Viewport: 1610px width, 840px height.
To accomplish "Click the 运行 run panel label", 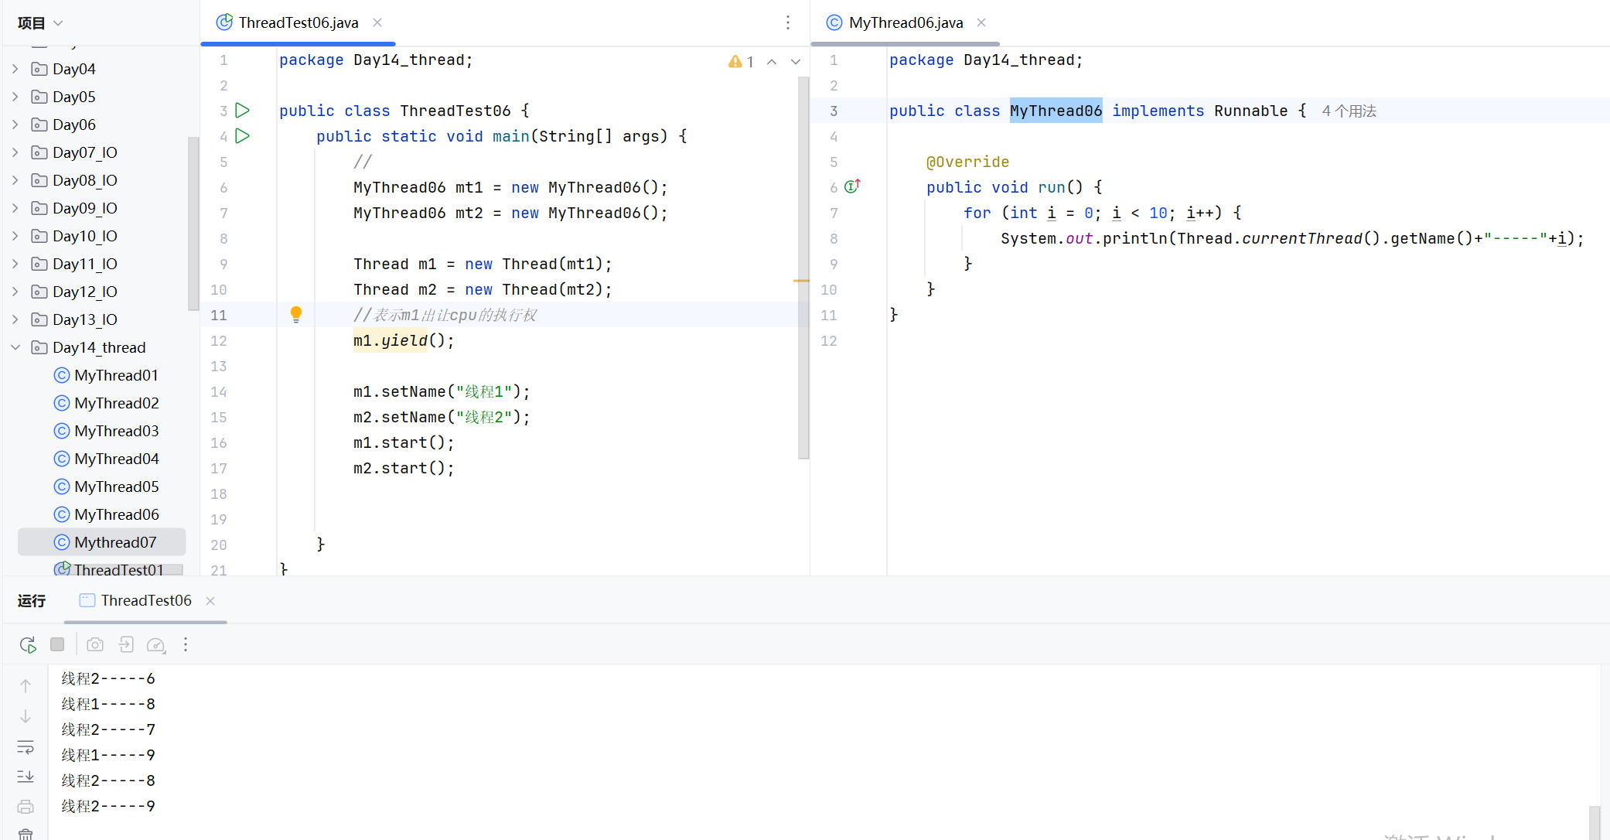I will coord(32,601).
